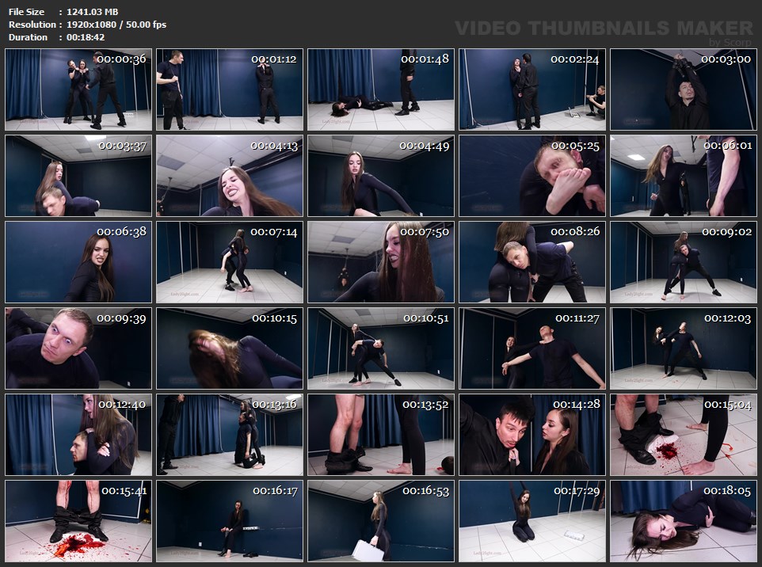Choose the thumbnail stamped 00:10:15

pyautogui.click(x=230, y=348)
